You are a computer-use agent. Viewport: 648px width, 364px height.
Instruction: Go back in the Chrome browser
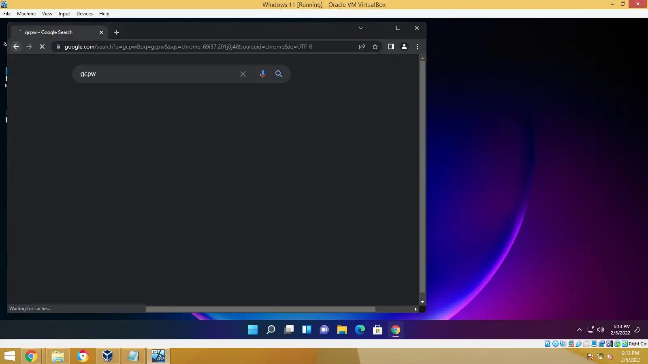point(16,47)
